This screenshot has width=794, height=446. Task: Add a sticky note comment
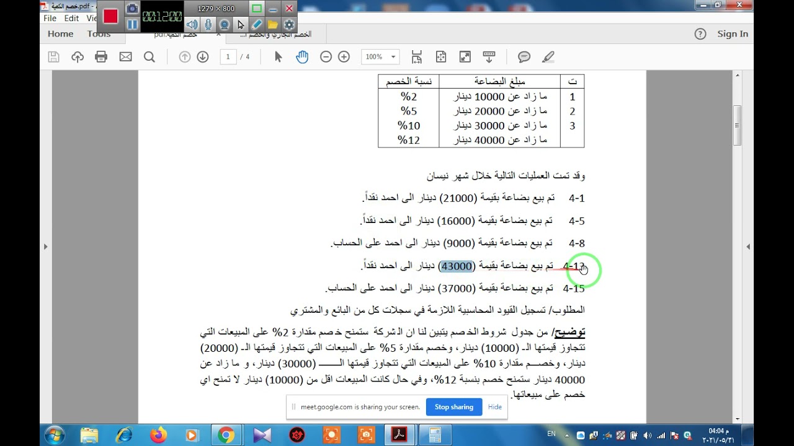pyautogui.click(x=524, y=57)
